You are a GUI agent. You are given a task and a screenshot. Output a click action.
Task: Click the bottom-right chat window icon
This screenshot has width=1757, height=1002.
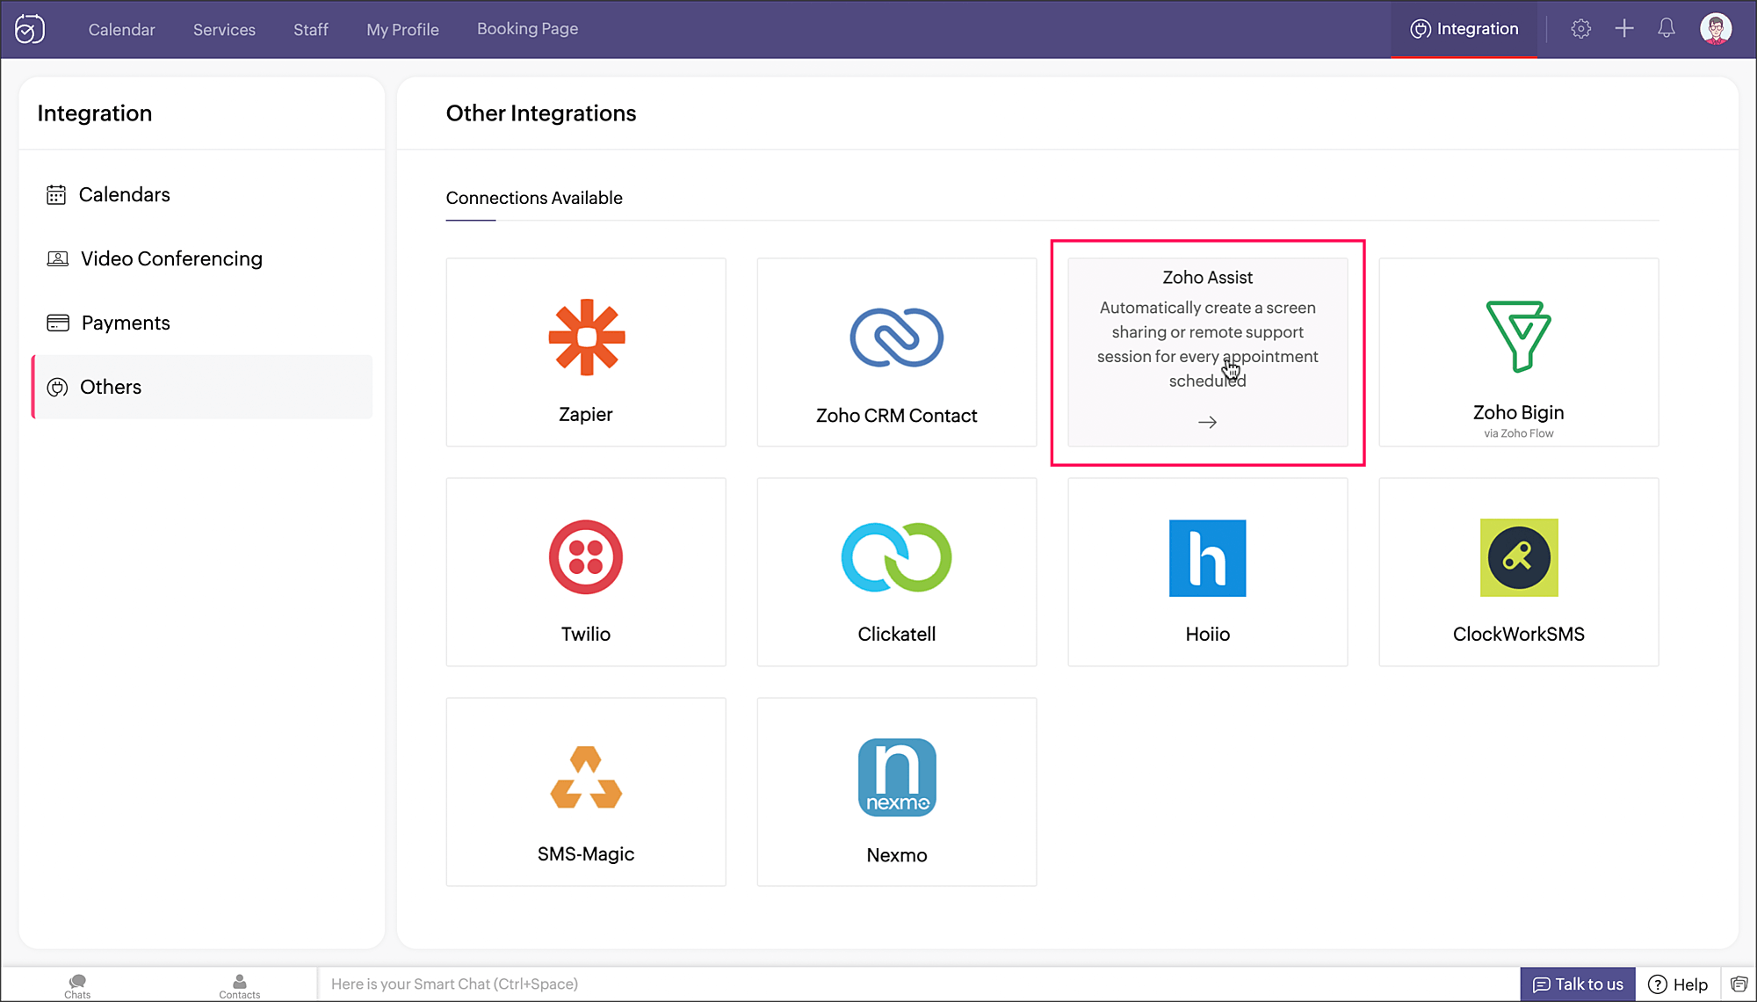[1739, 984]
